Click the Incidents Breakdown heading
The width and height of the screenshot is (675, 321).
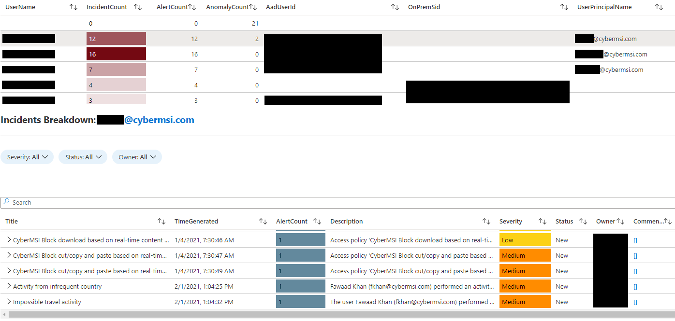click(x=97, y=120)
